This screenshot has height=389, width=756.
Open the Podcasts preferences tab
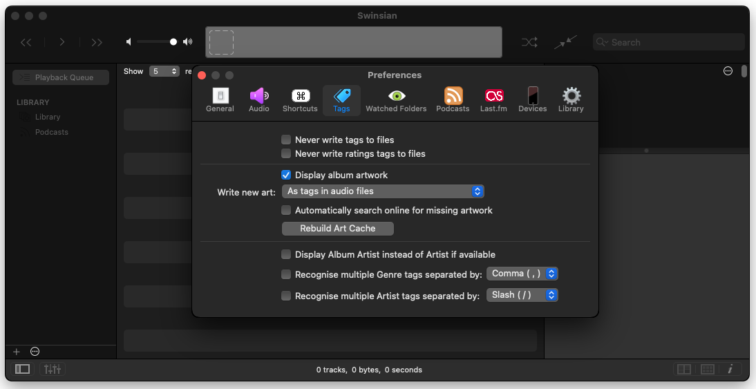[x=453, y=100]
